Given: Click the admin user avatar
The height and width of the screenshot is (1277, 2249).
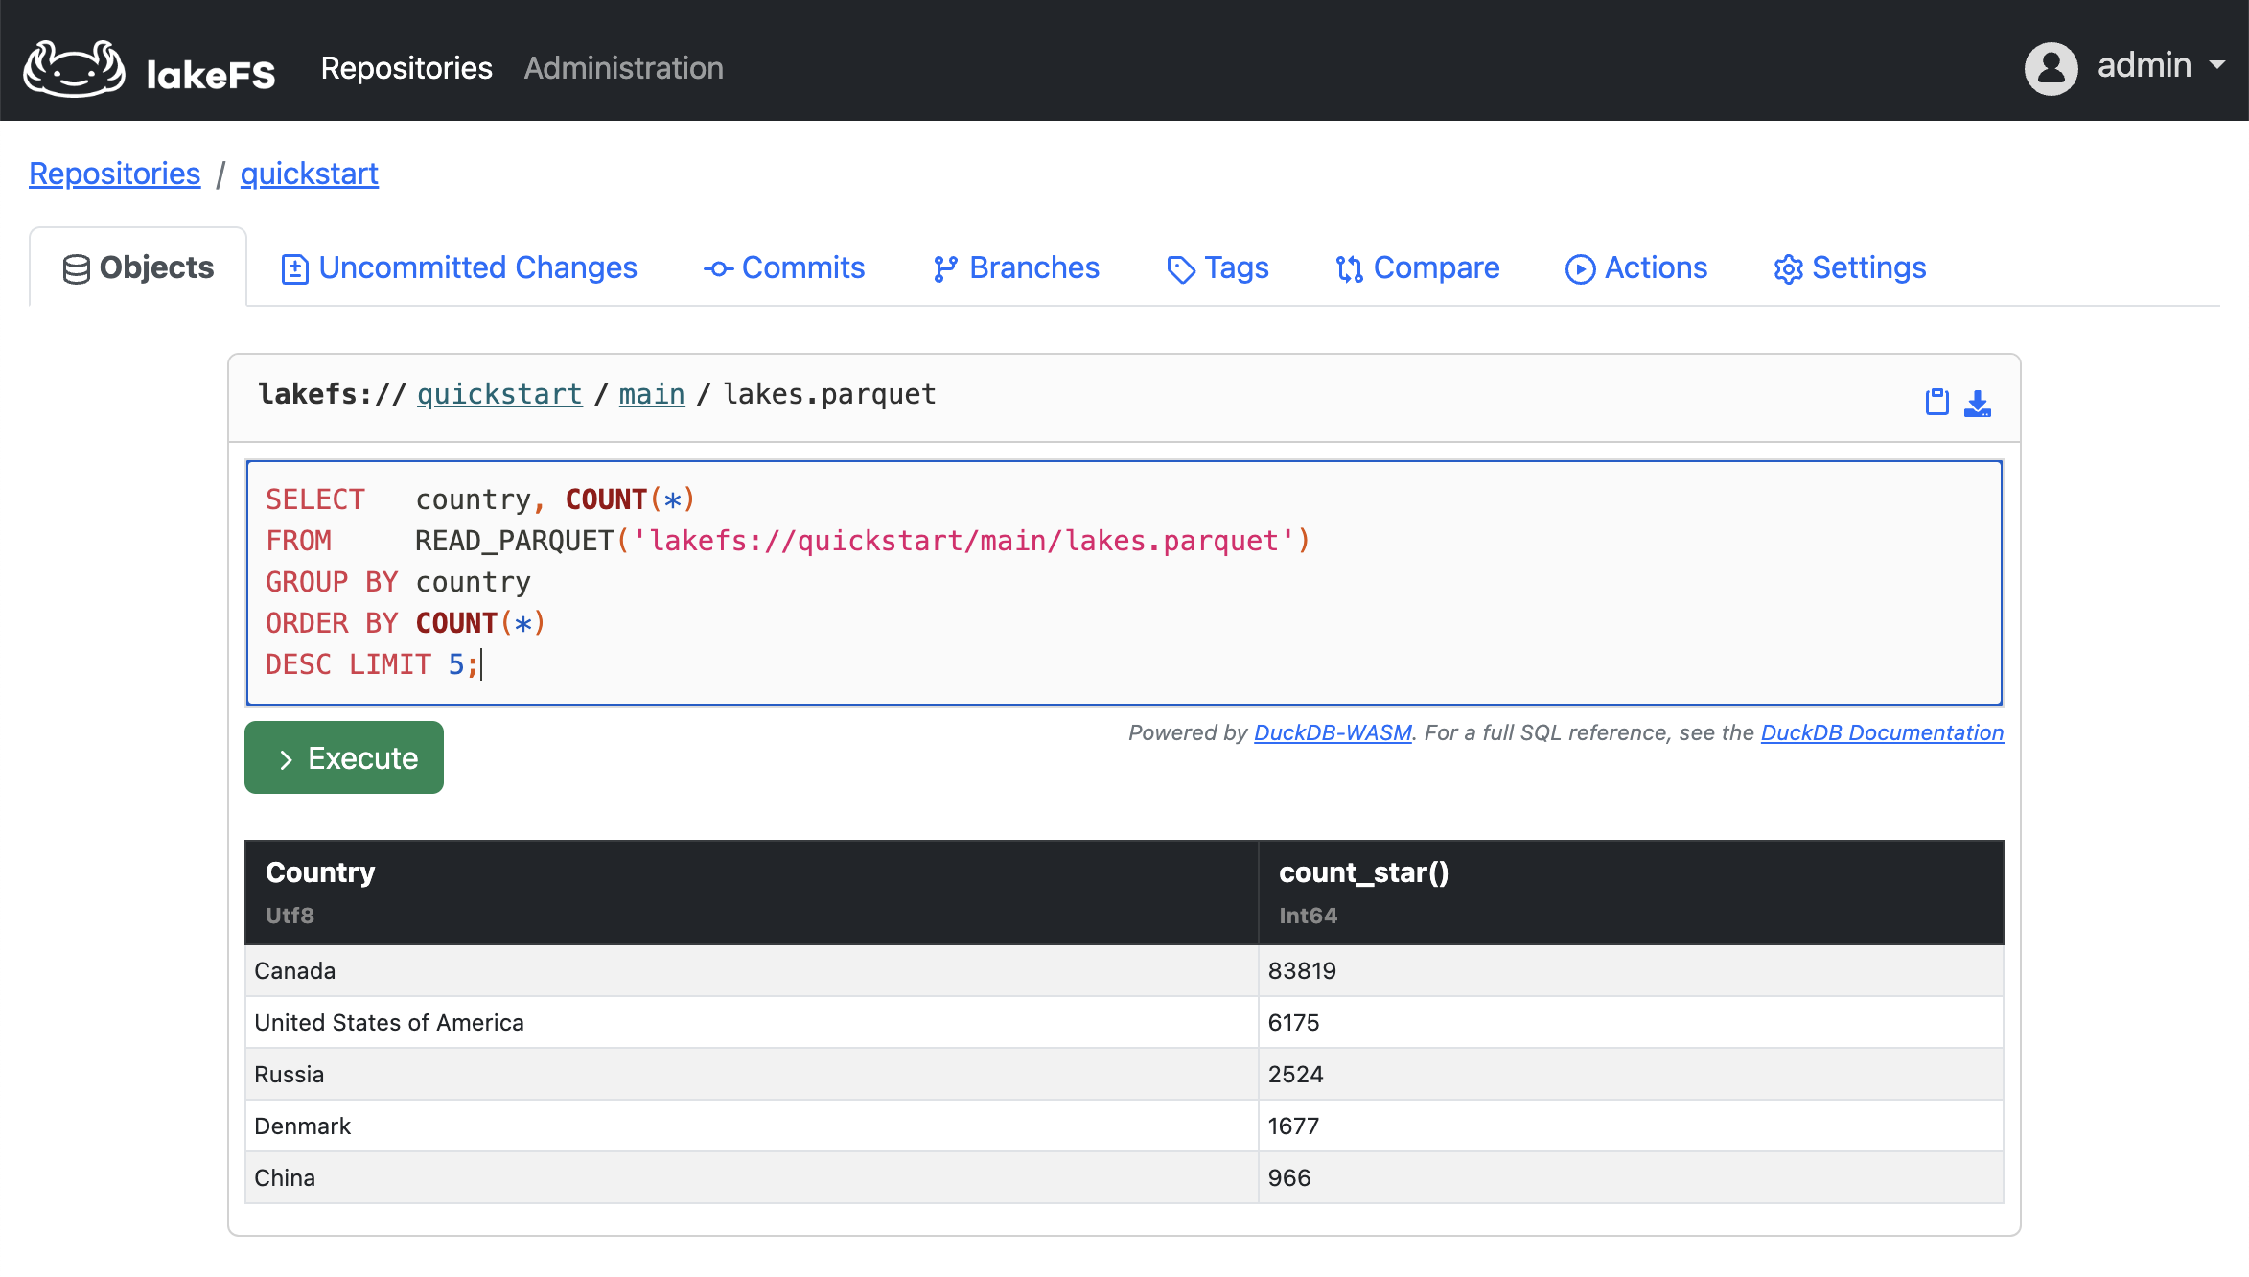Looking at the screenshot, I should (x=2050, y=67).
